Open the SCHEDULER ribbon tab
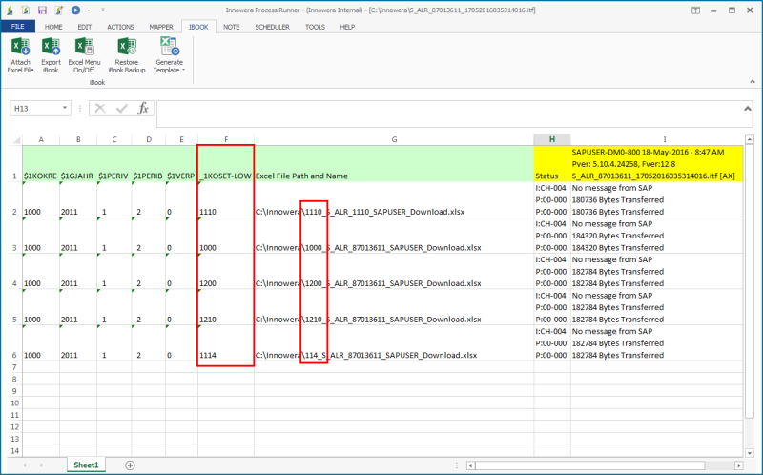The height and width of the screenshot is (475, 763). (x=272, y=27)
